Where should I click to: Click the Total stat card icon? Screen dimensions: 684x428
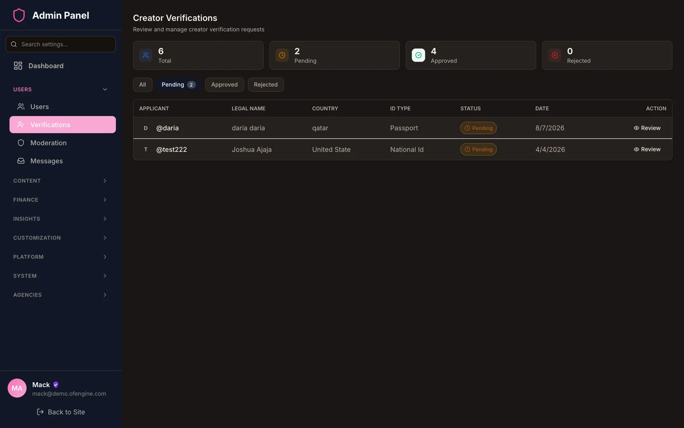point(146,55)
